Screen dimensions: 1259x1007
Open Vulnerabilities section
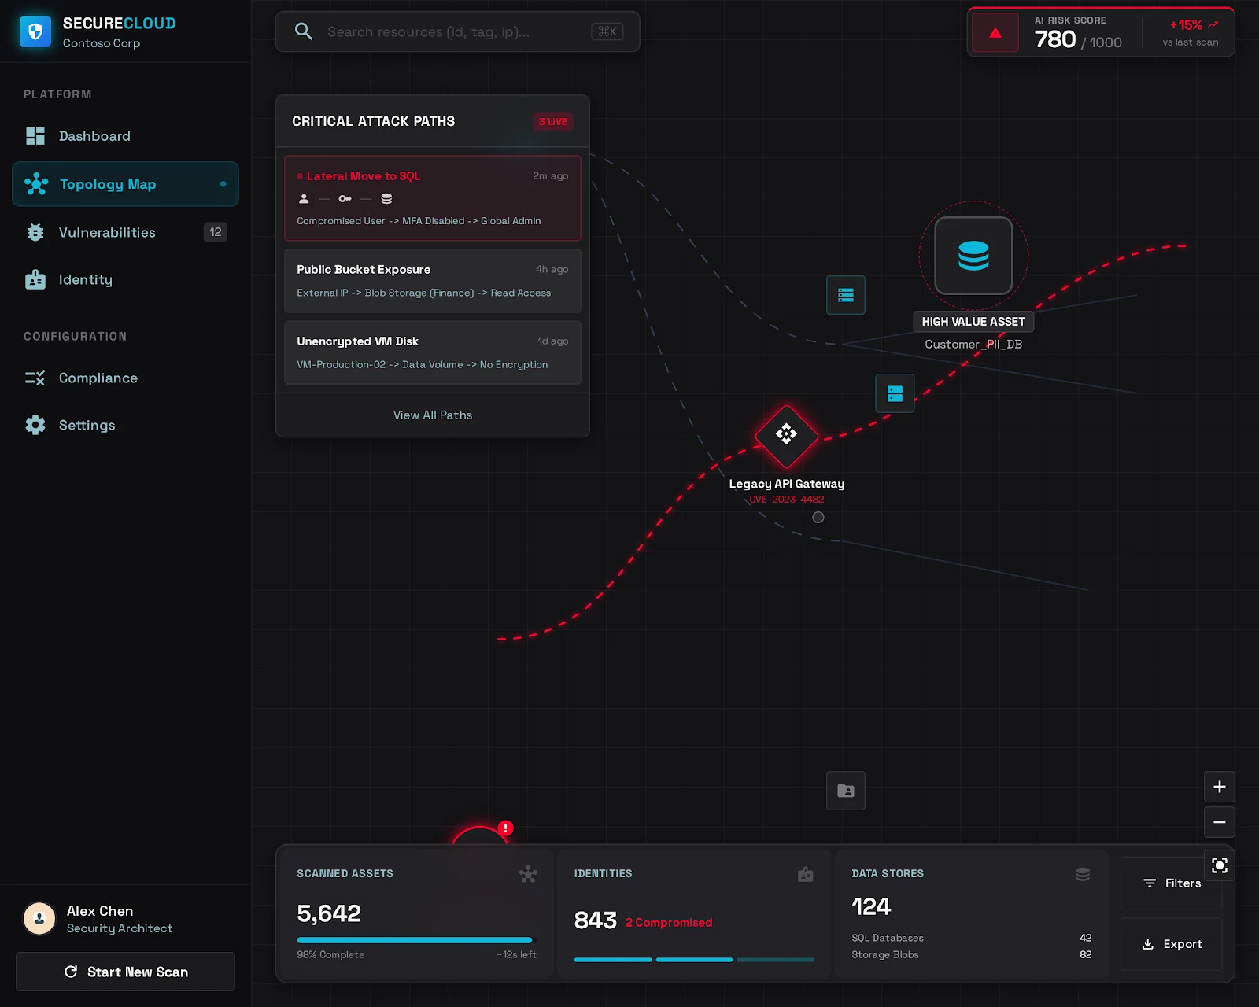(125, 232)
